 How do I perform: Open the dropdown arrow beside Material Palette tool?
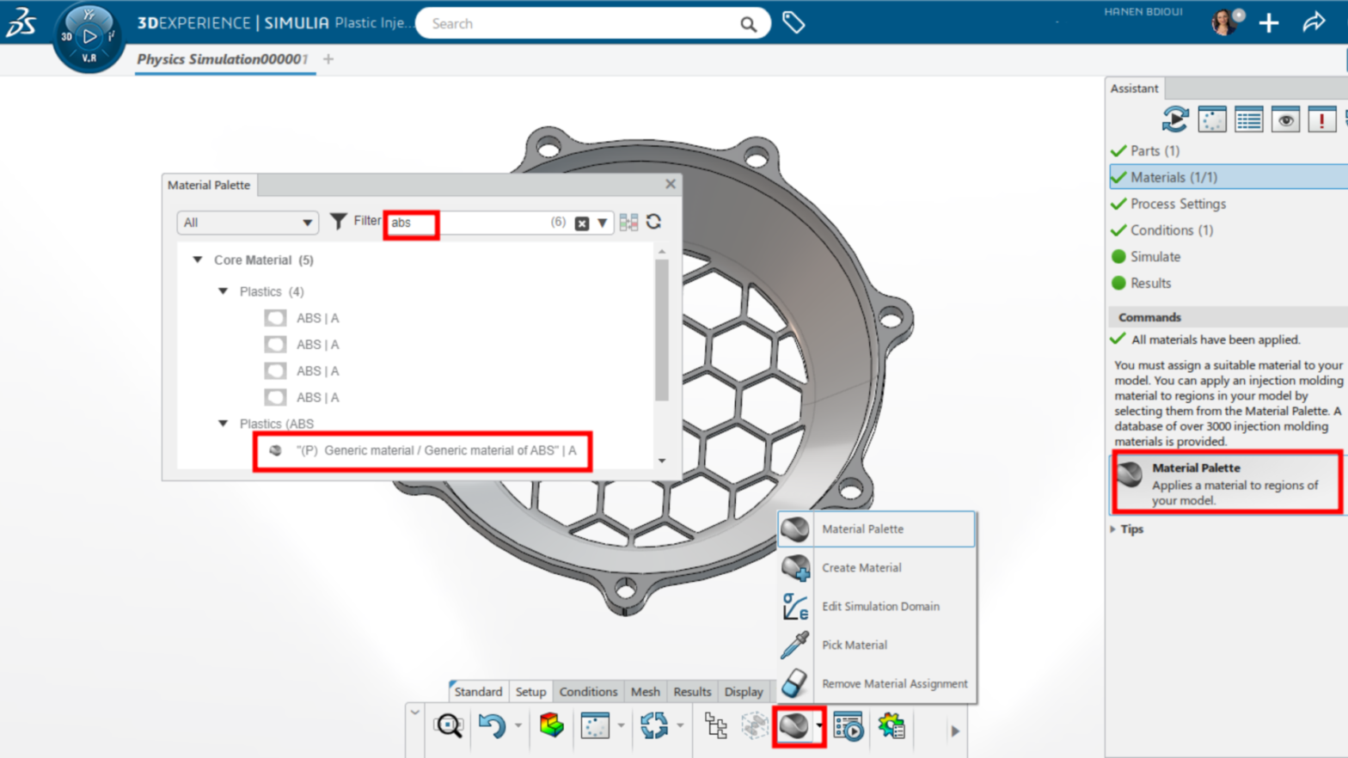[x=819, y=726]
